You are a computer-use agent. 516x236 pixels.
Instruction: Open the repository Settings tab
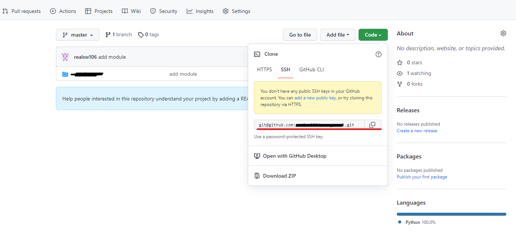pyautogui.click(x=236, y=11)
